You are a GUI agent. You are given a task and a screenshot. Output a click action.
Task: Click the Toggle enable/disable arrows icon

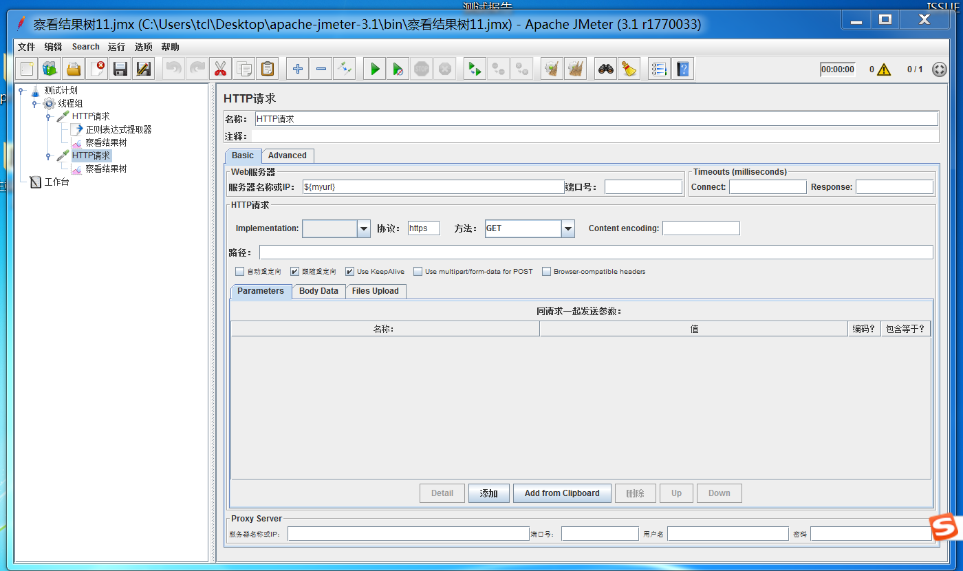(345, 69)
